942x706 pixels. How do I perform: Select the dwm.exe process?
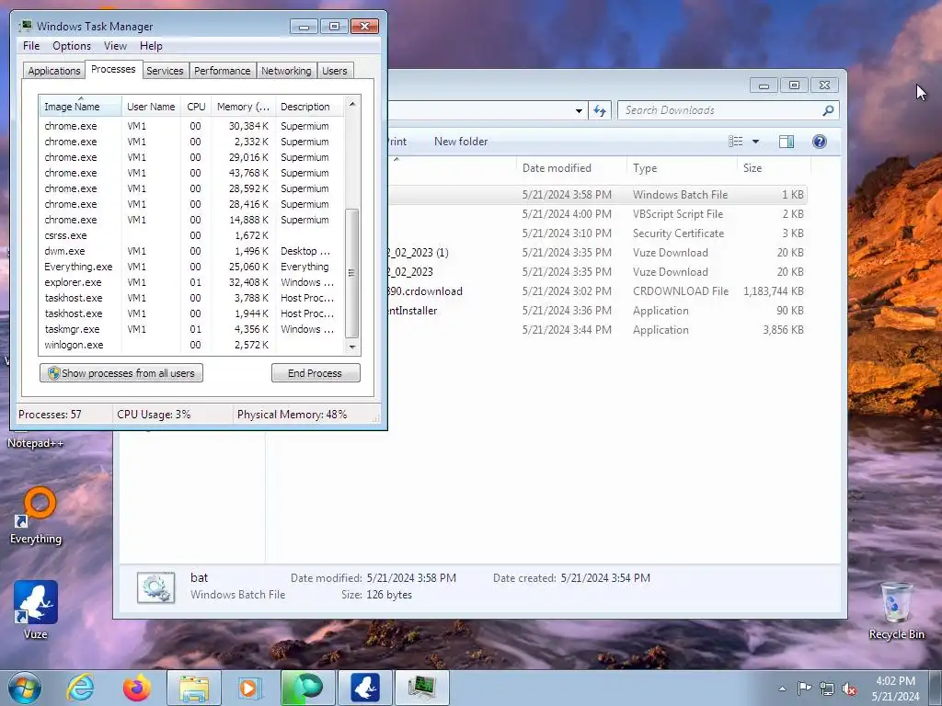pyautogui.click(x=191, y=251)
